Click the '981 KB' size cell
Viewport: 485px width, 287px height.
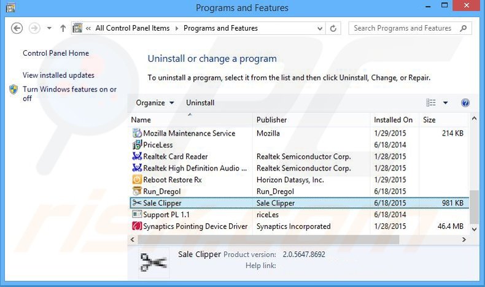pos(452,203)
